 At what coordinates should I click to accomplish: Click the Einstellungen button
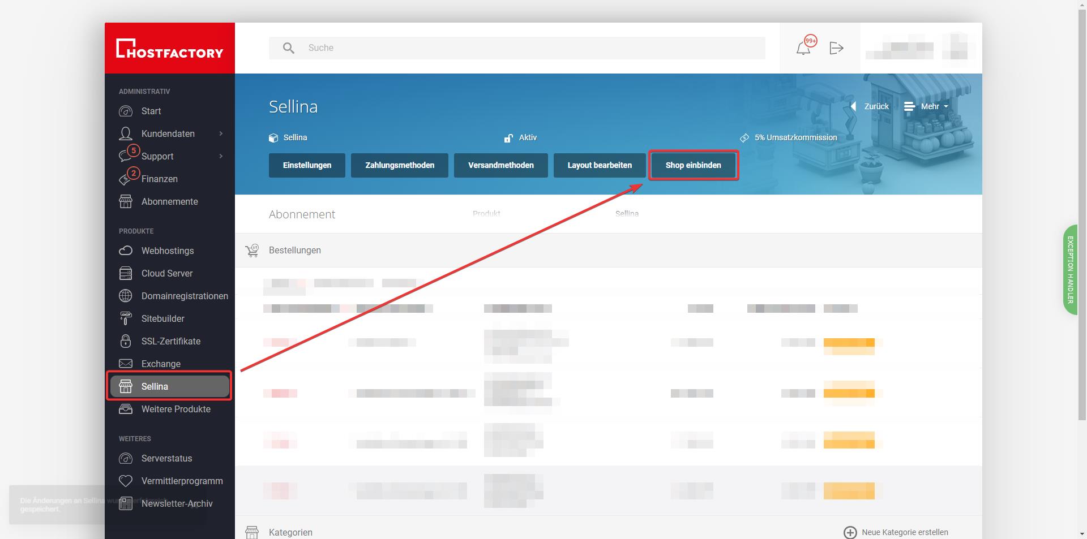307,165
